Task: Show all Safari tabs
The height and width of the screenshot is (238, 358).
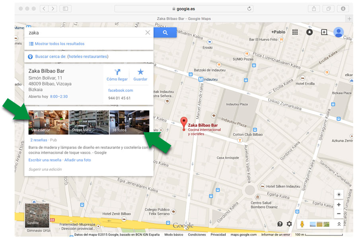Action: tap(328, 9)
